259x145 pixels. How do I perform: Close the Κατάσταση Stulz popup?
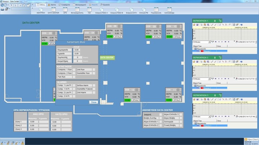[94, 102]
